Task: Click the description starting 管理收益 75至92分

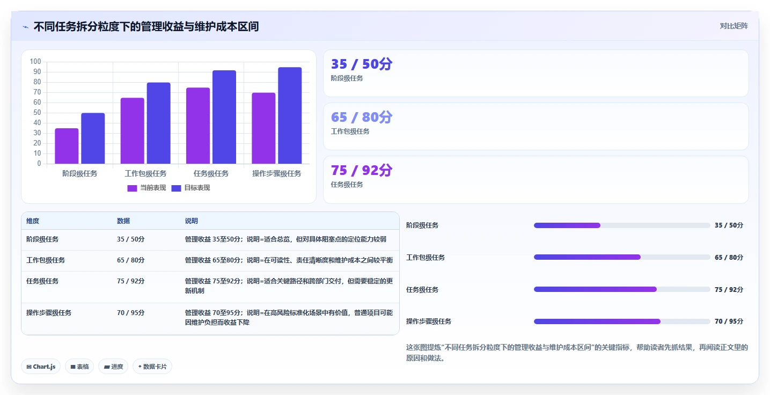Action: click(x=289, y=286)
